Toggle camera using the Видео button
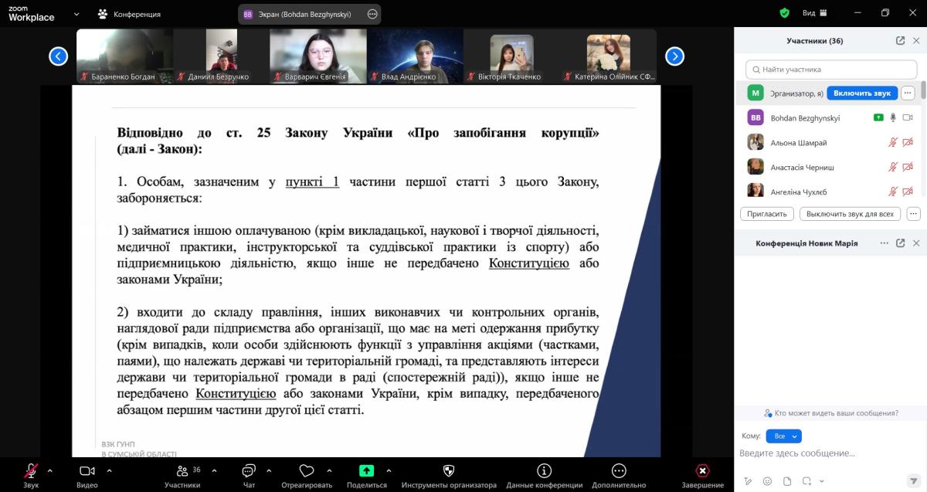927x492 pixels. 87,471
